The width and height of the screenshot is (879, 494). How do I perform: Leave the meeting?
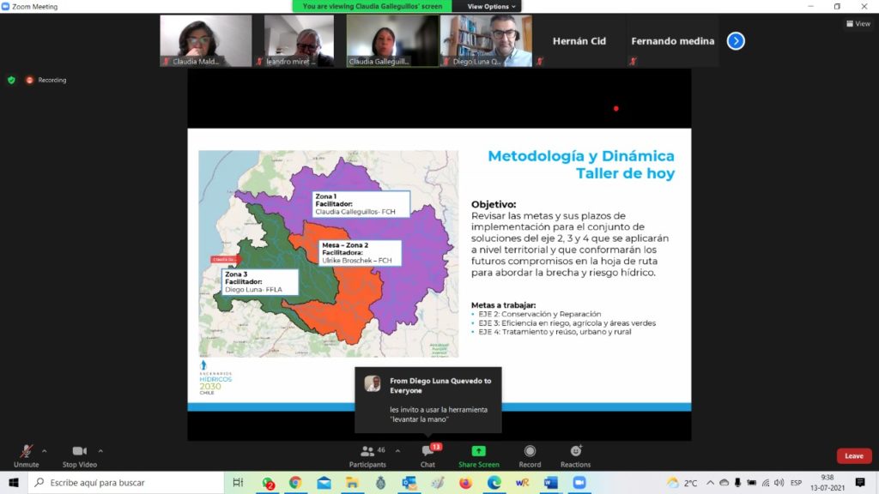pyautogui.click(x=853, y=456)
